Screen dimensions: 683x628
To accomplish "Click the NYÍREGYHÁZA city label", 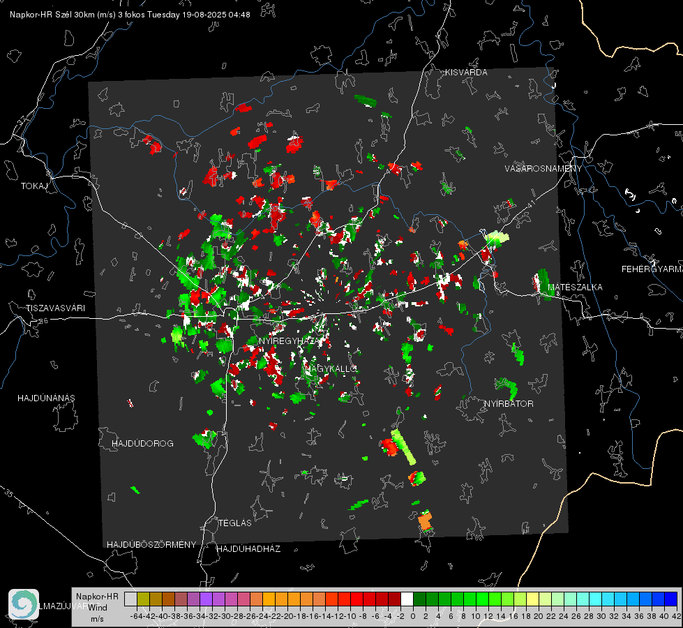I will coord(288,341).
